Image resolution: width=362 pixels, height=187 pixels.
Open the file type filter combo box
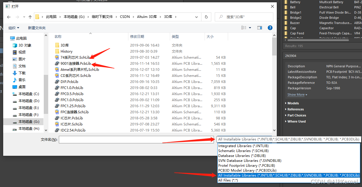pyautogui.click(x=288, y=139)
